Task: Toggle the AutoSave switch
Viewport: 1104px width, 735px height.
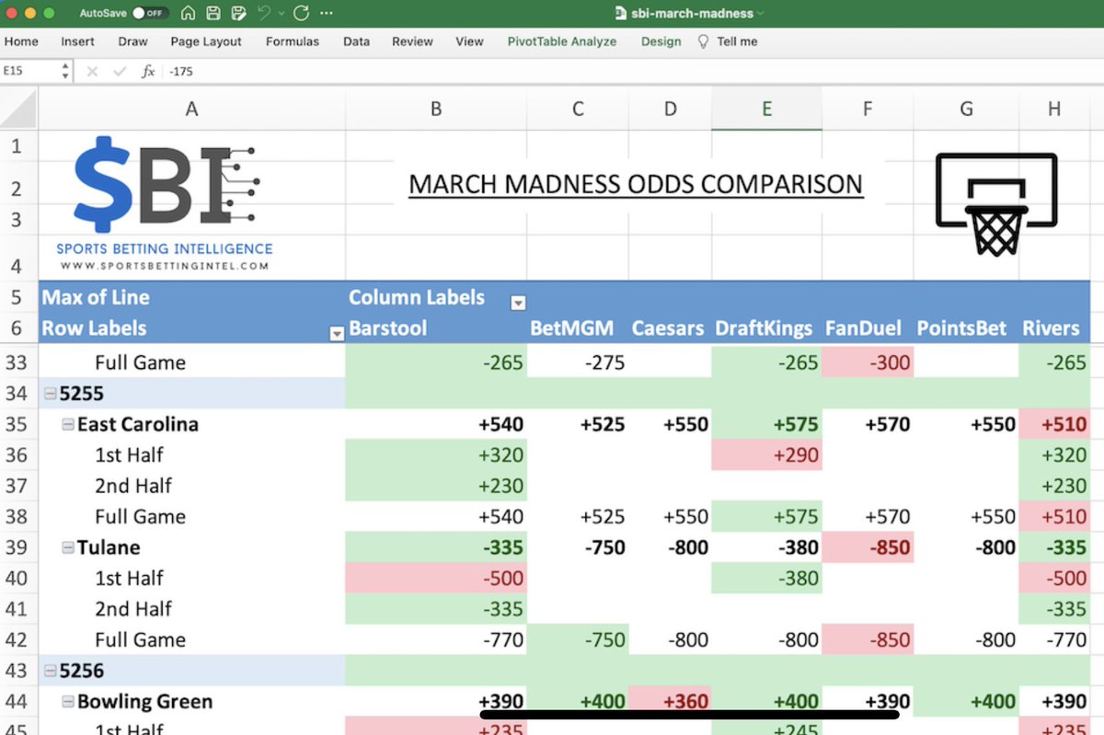Action: pos(149,14)
